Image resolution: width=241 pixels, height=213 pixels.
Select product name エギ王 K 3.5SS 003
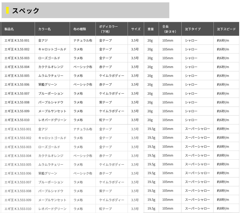pos(18,147)
